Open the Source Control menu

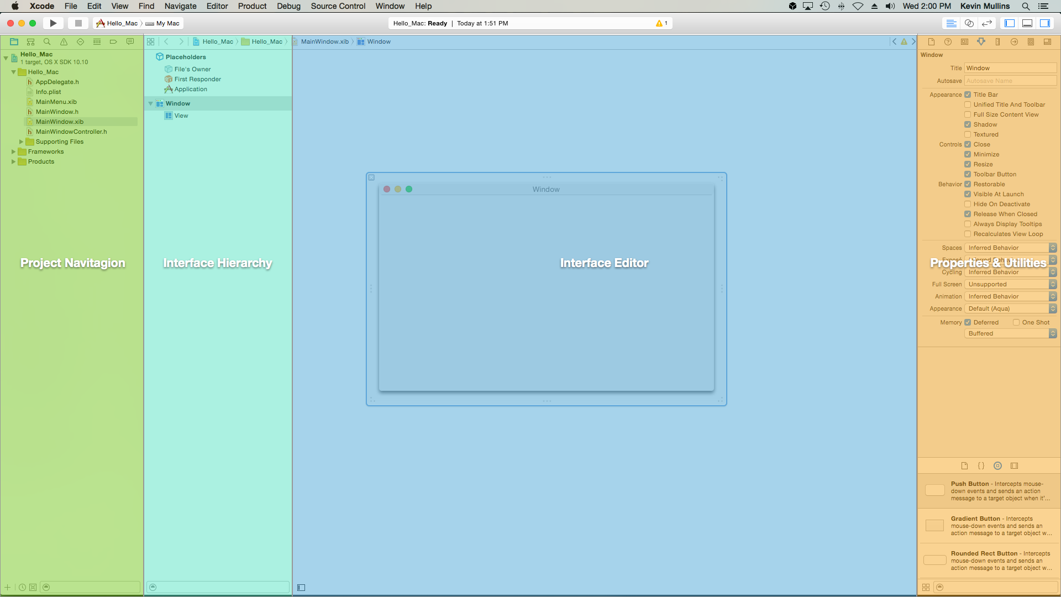coord(338,6)
